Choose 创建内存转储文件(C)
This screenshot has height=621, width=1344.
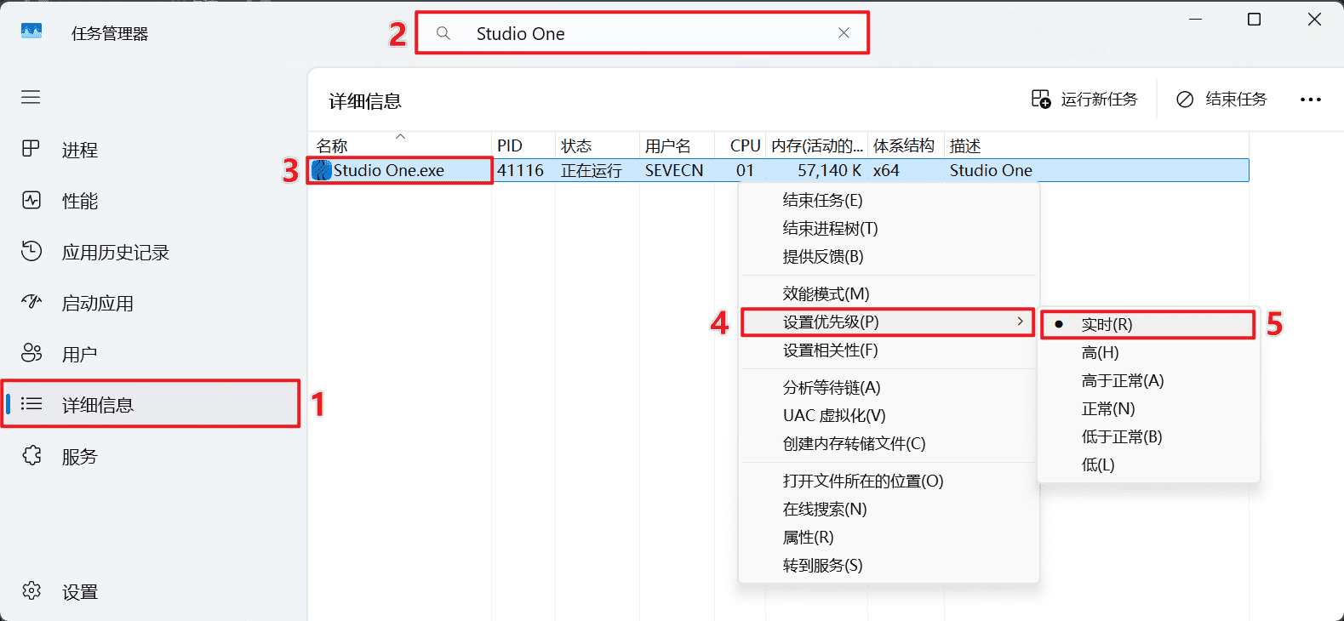(x=889, y=443)
